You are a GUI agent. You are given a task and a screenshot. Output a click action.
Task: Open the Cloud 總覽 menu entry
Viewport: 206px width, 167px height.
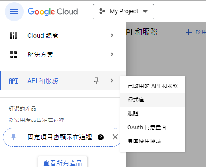(x=63, y=35)
